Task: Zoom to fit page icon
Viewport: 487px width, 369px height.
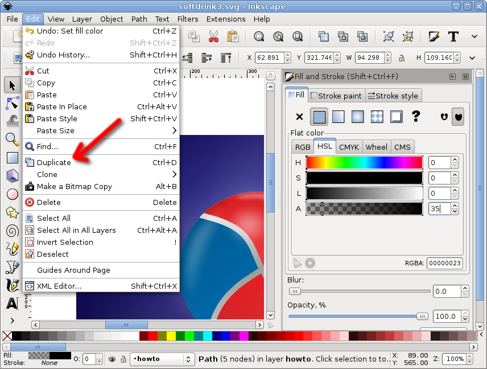Action: (298, 36)
